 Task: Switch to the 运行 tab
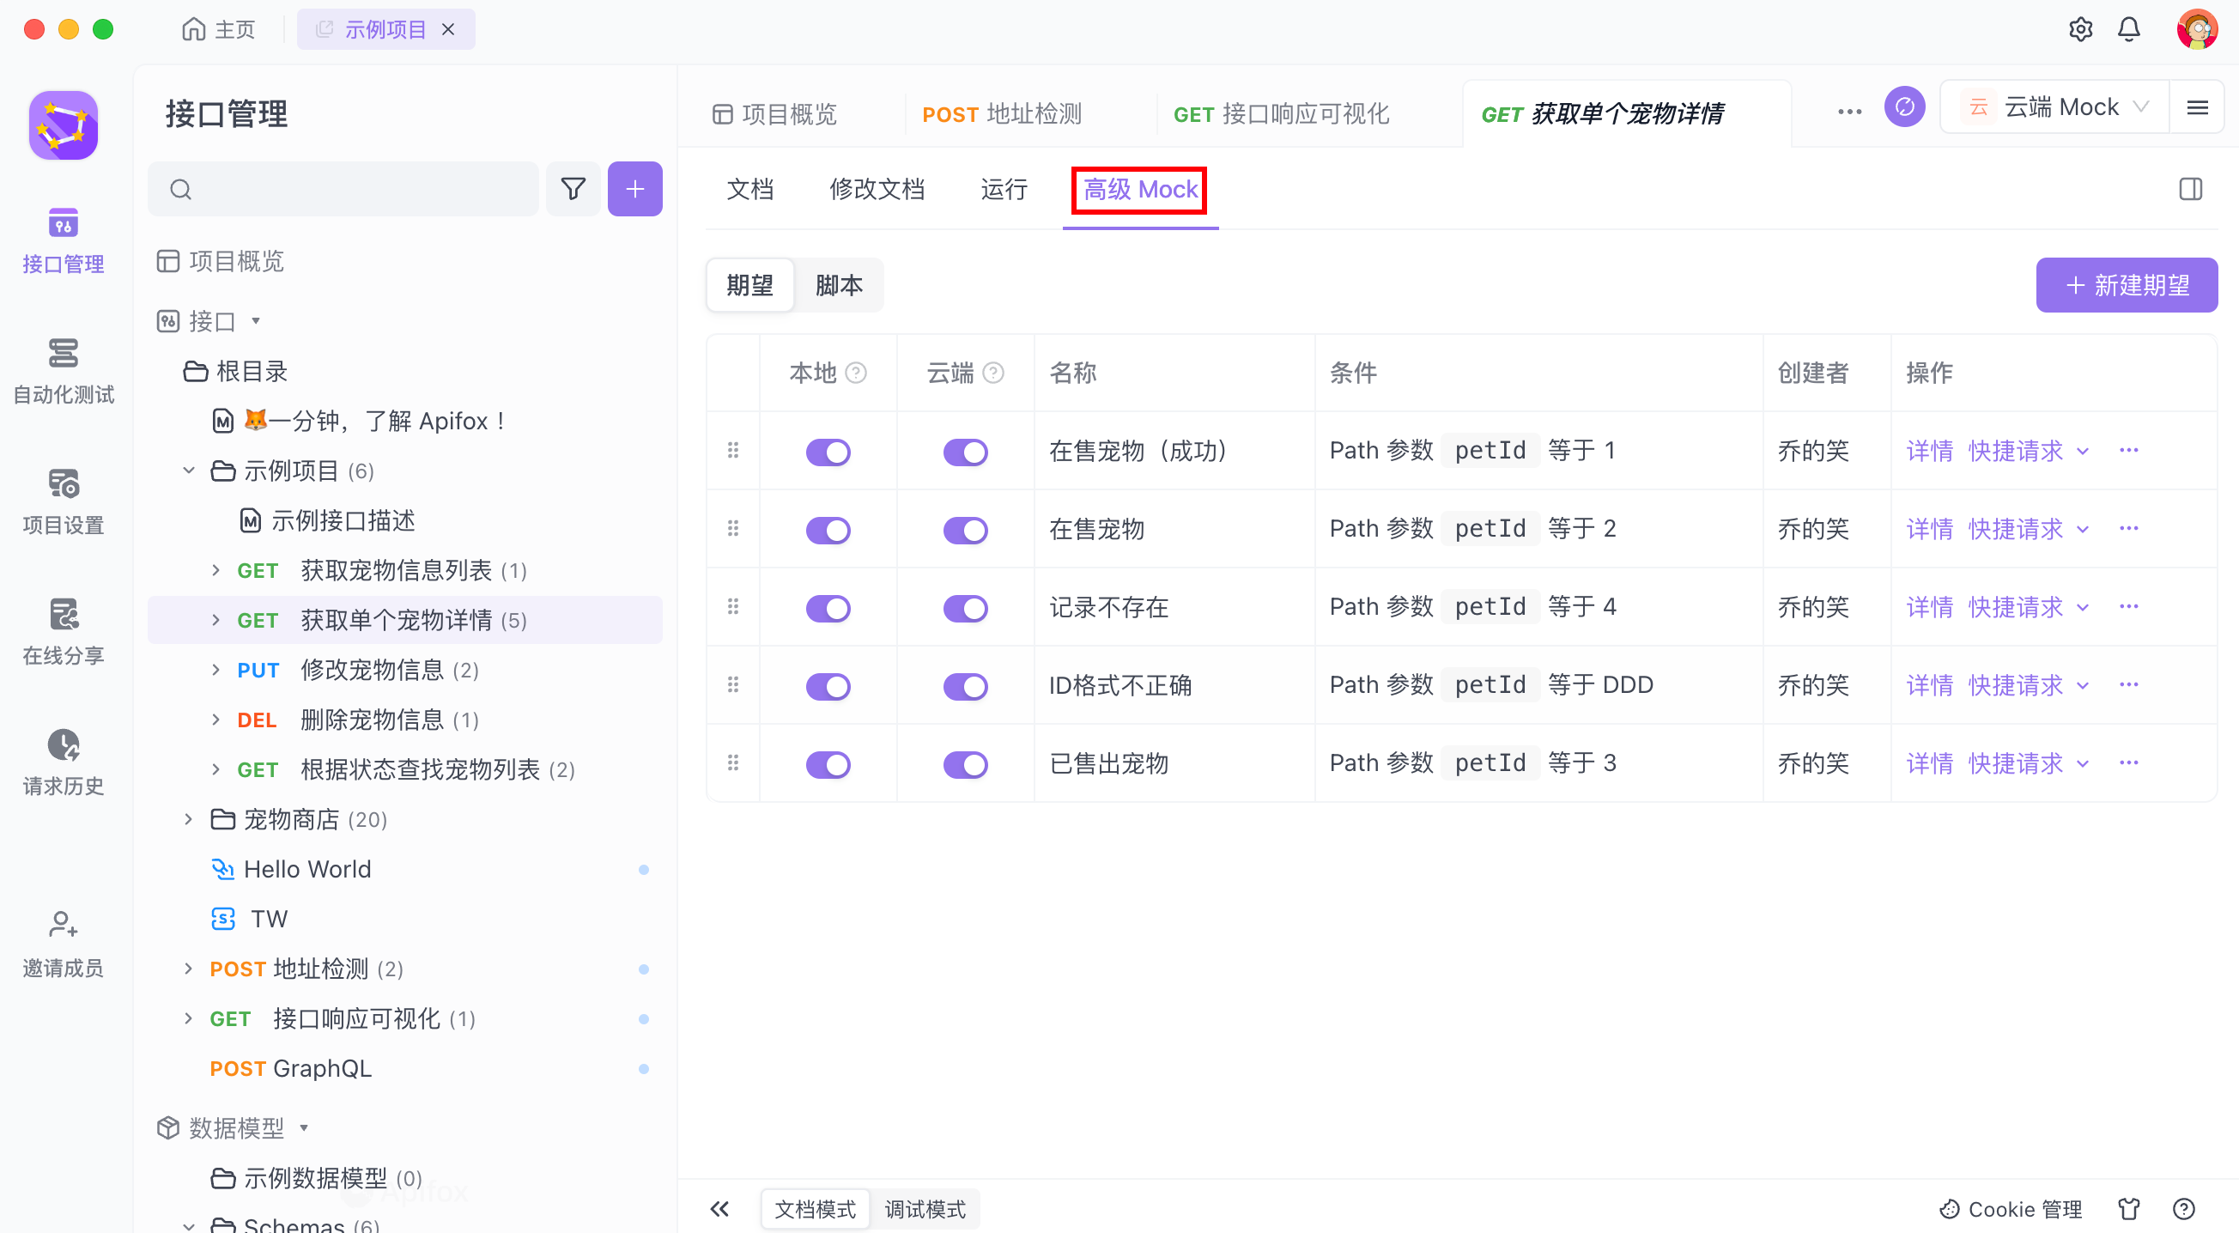[1004, 189]
